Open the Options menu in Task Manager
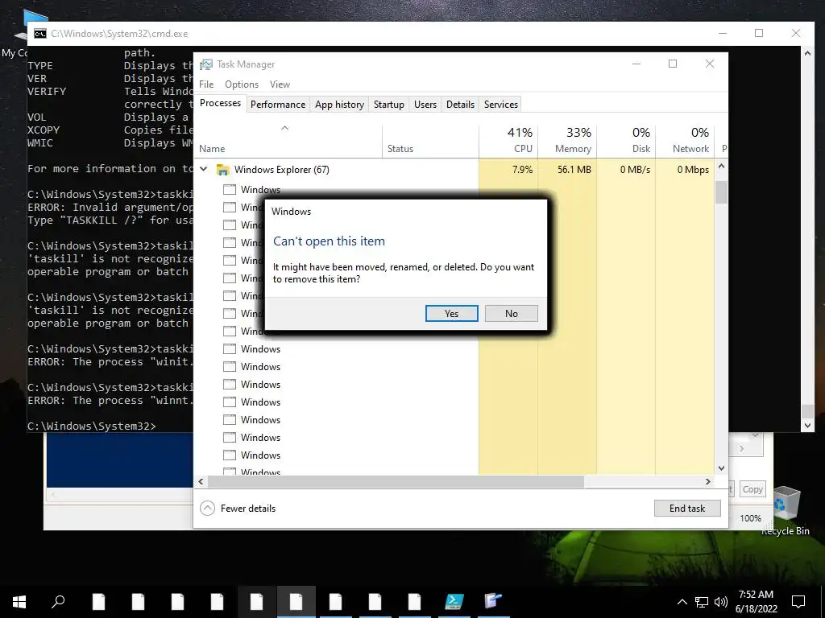 [242, 84]
